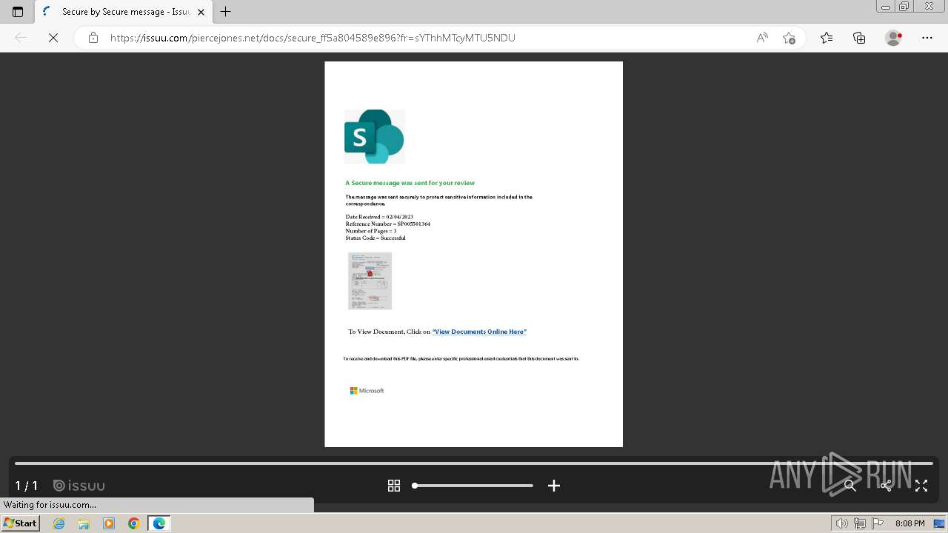948x533 pixels.
Task: Click the Microsoft logo in document
Action: click(367, 391)
